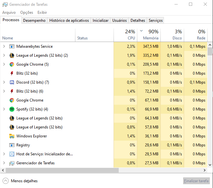The height and width of the screenshot is (188, 213).
Task: Click the Host de Serviço gear icon
Action: tap(12, 154)
